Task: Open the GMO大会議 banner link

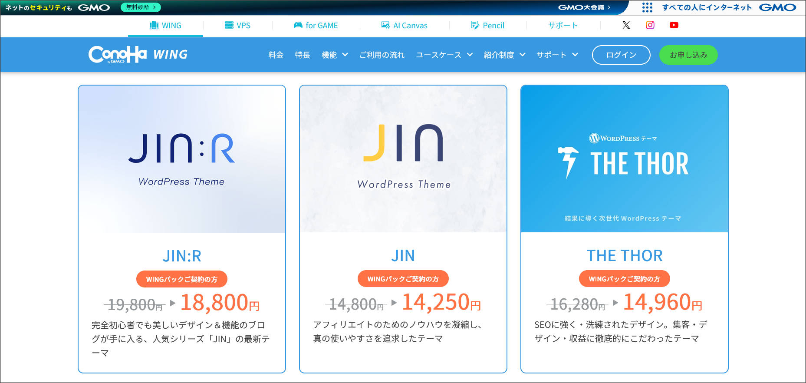Action: [x=584, y=7]
